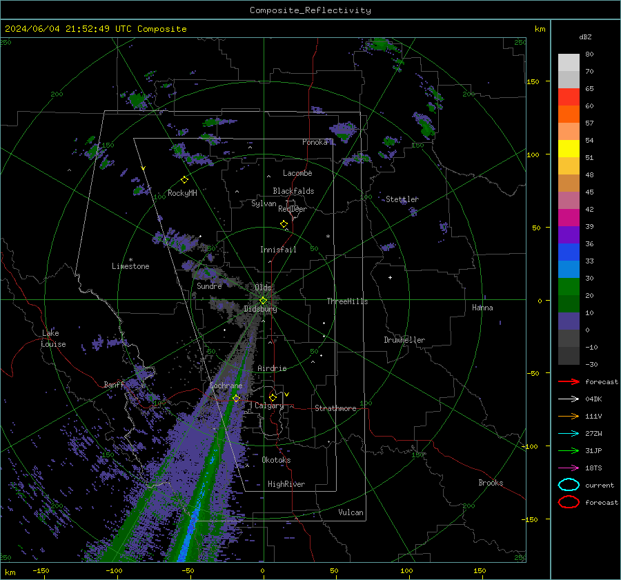Click the Cochrane town label

[x=226, y=386]
